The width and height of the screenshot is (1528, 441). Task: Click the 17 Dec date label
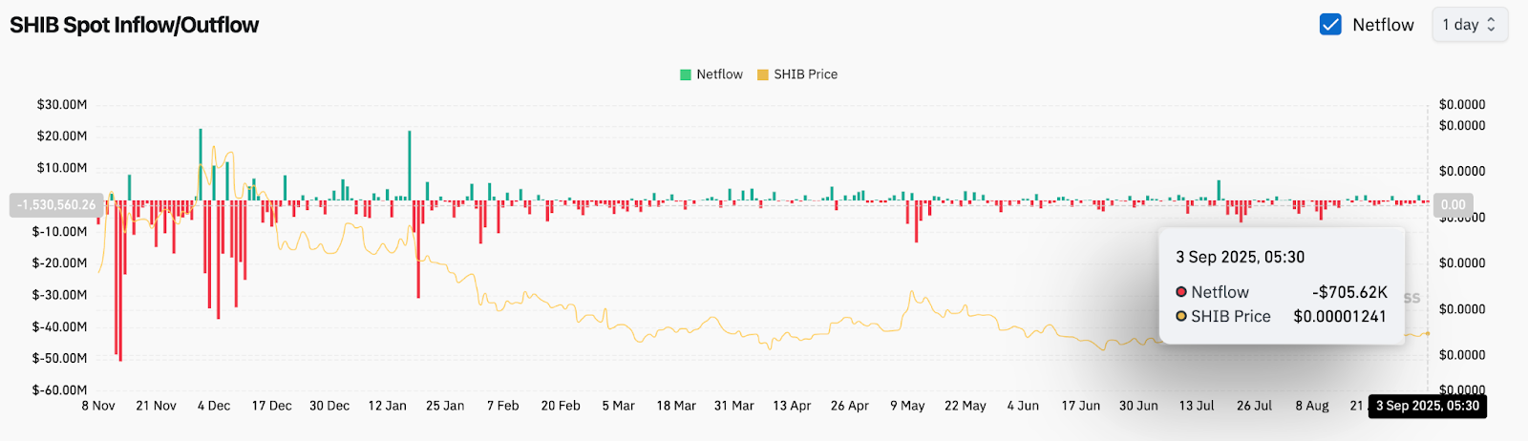click(x=271, y=406)
